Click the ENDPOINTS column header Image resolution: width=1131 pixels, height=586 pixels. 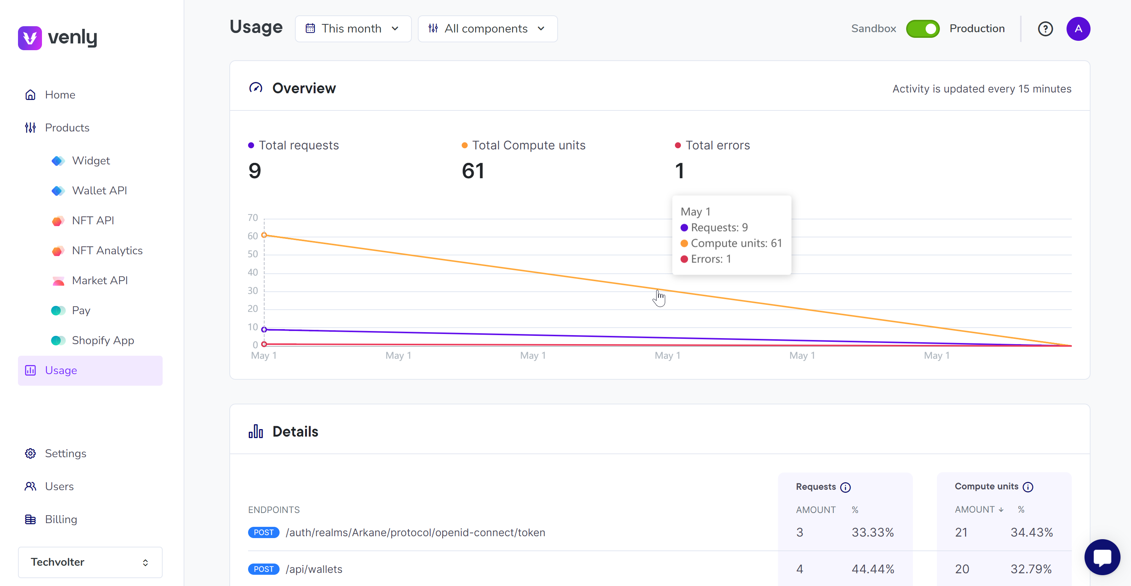coord(274,510)
